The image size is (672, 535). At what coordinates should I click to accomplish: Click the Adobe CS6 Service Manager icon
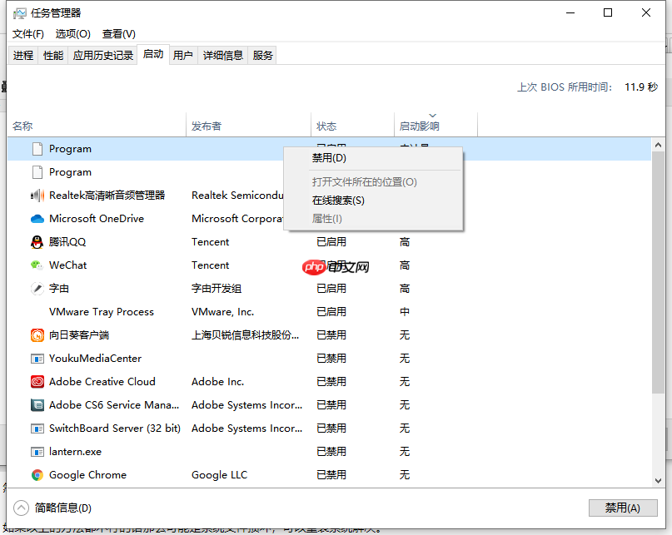37,404
